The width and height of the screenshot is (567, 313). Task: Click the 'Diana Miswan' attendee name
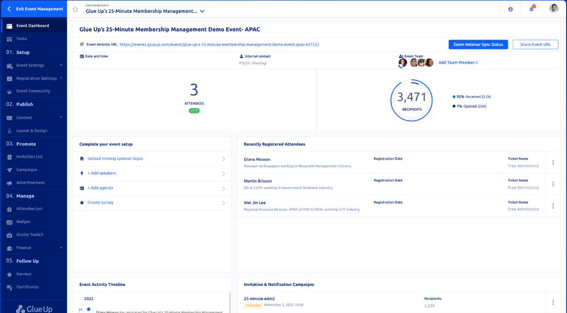tap(257, 159)
